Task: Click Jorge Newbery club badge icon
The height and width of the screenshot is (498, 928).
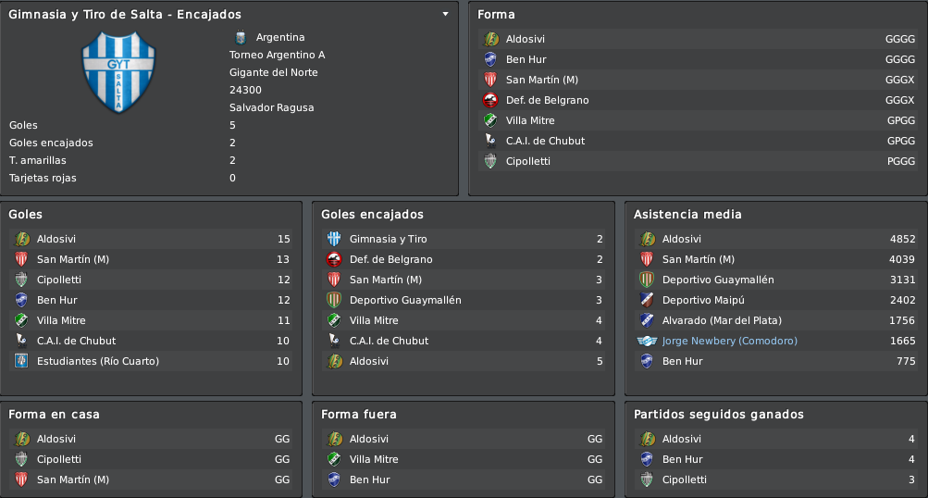Action: click(x=647, y=341)
